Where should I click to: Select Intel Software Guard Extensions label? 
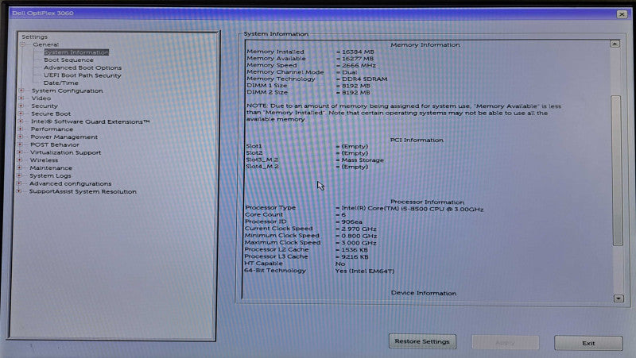click(x=90, y=121)
